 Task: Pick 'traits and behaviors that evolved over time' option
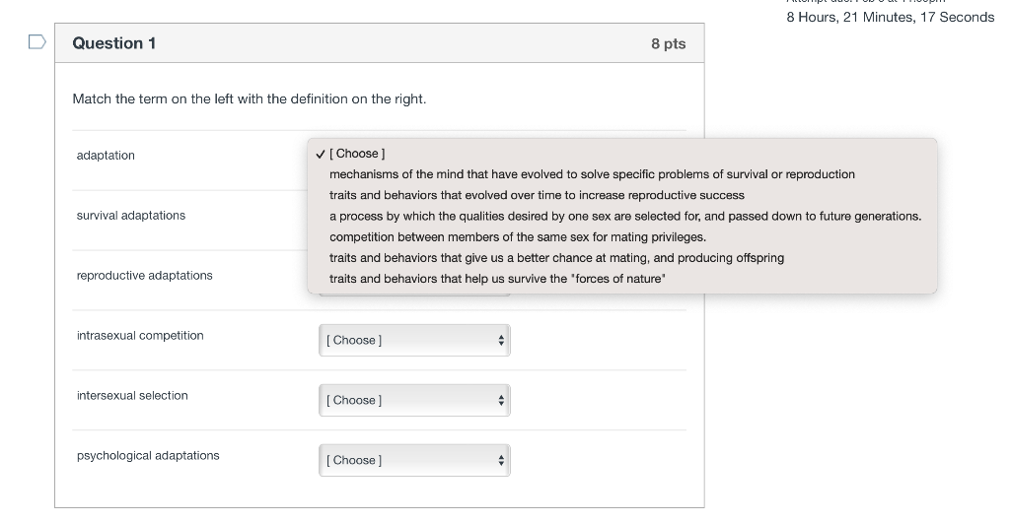click(x=537, y=195)
